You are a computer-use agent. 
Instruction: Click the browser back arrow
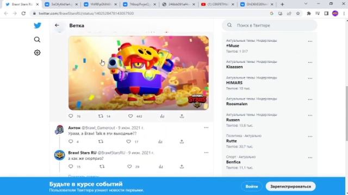pyautogui.click(x=6, y=13)
